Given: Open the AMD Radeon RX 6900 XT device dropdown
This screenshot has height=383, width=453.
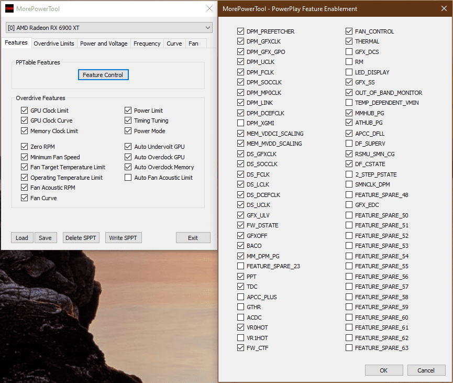Looking at the screenshot, I should tap(109, 28).
